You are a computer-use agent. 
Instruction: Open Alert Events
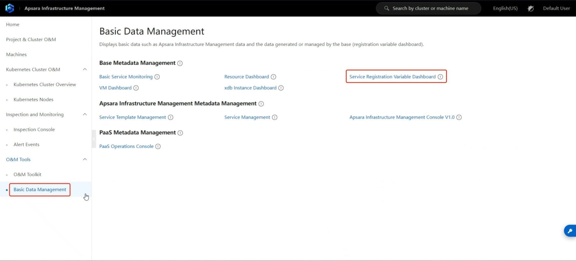click(26, 144)
